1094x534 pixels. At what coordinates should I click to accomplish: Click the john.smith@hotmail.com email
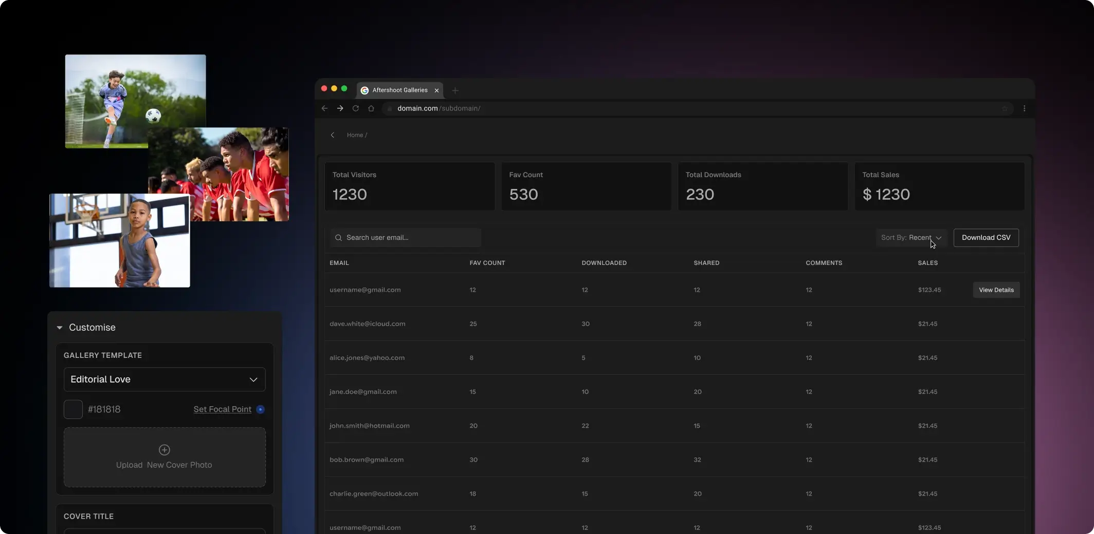(x=370, y=426)
